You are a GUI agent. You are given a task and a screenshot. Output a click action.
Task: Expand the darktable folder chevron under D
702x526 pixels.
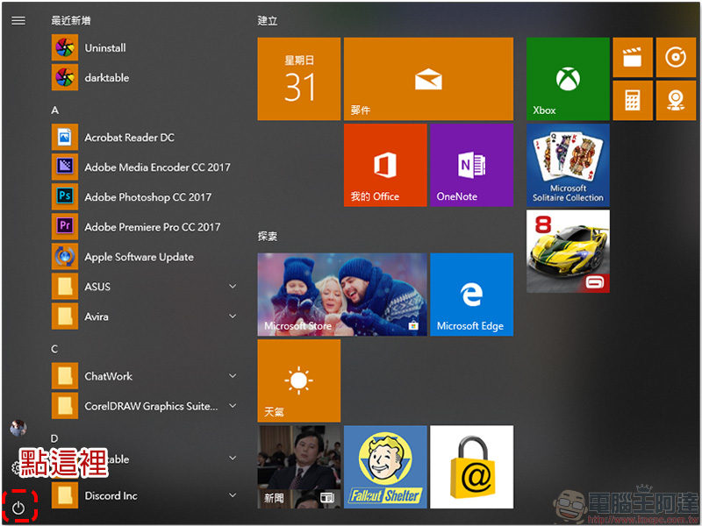(x=233, y=458)
